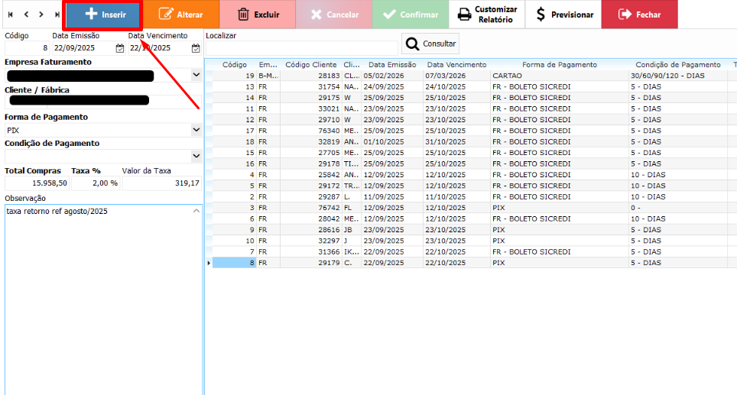Click the Excluir trash button
Screen dimensions: 737x395
coord(258,15)
